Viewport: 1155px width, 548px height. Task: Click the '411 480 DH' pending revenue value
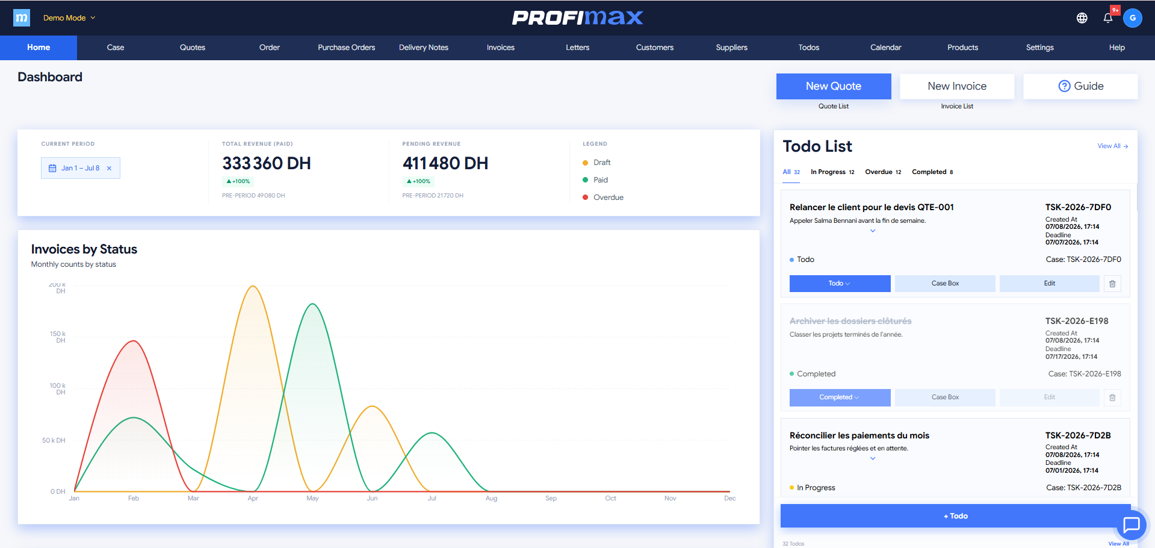pos(445,163)
